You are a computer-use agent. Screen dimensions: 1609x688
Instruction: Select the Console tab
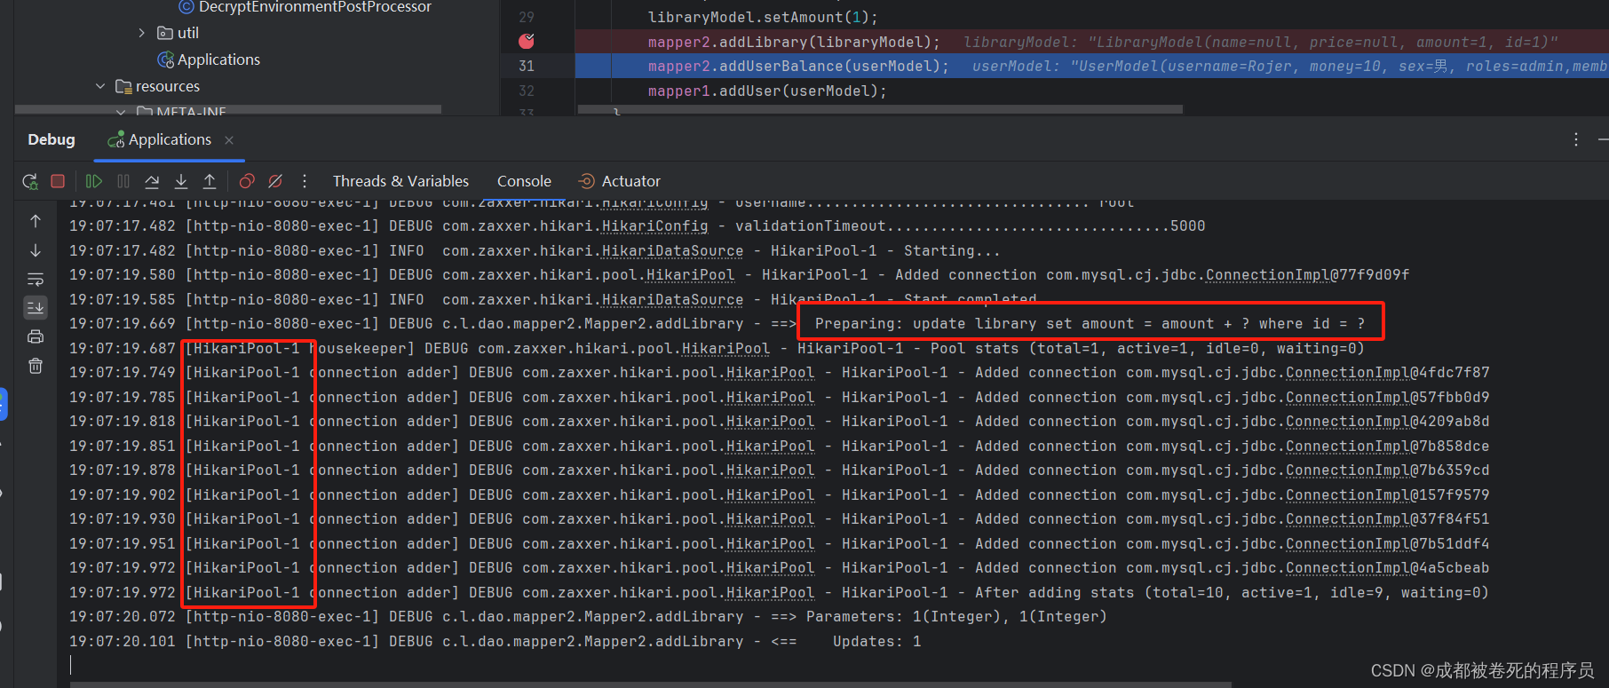point(524,181)
